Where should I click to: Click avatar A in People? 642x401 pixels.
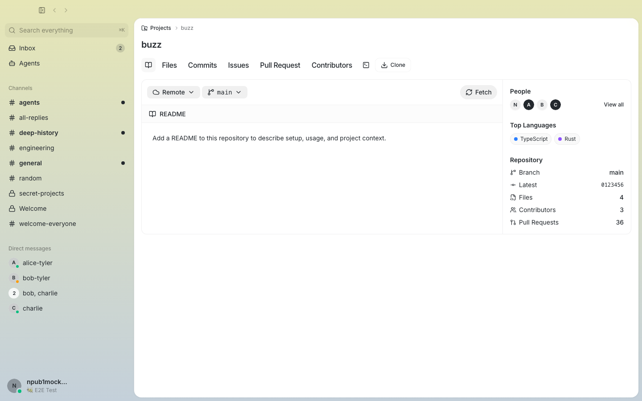[x=529, y=105]
